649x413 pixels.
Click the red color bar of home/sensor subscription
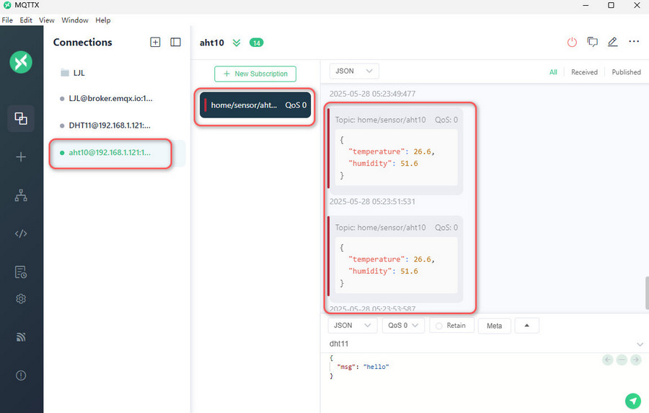[206, 105]
